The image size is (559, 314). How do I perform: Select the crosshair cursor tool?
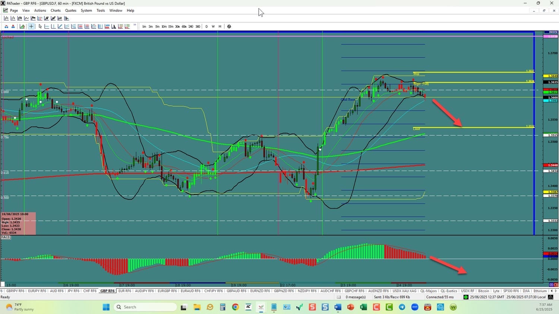point(31,26)
